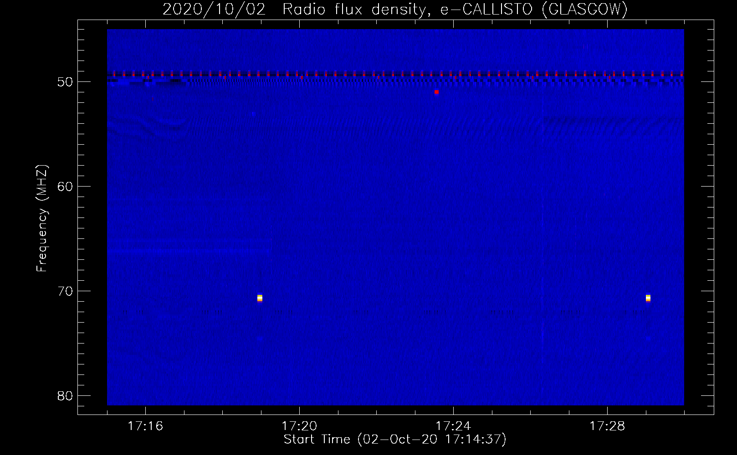The image size is (737, 455).
Task: Click the plot title "Radio flux density, e-CALLISTO (GLASGOW)"
Action: click(455, 9)
